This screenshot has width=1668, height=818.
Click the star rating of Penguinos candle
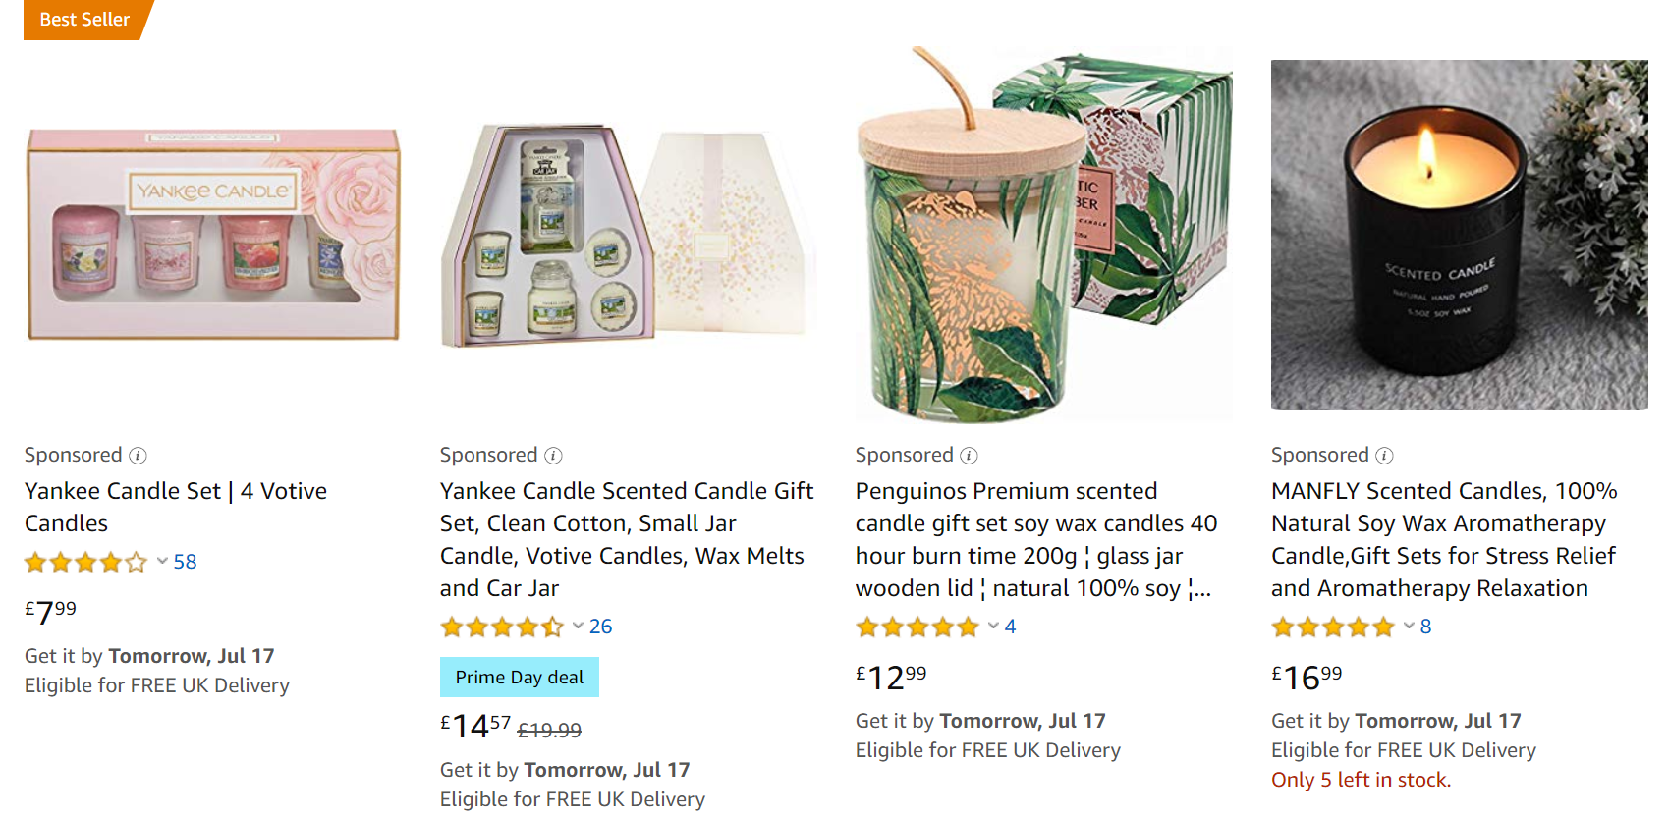coord(917,627)
